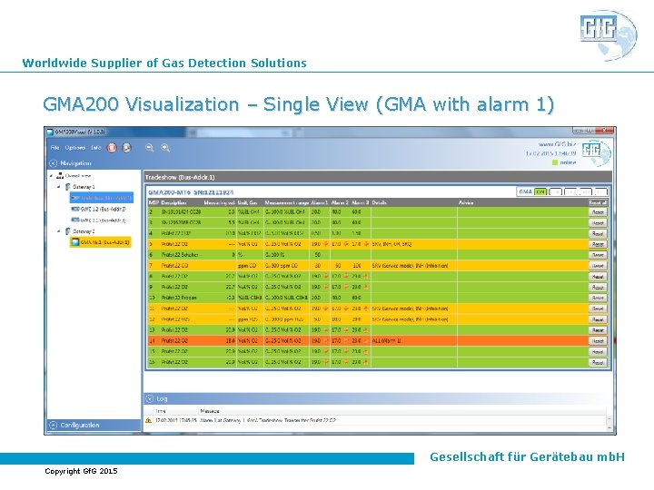Click GfG logo inside application window

tap(596, 152)
